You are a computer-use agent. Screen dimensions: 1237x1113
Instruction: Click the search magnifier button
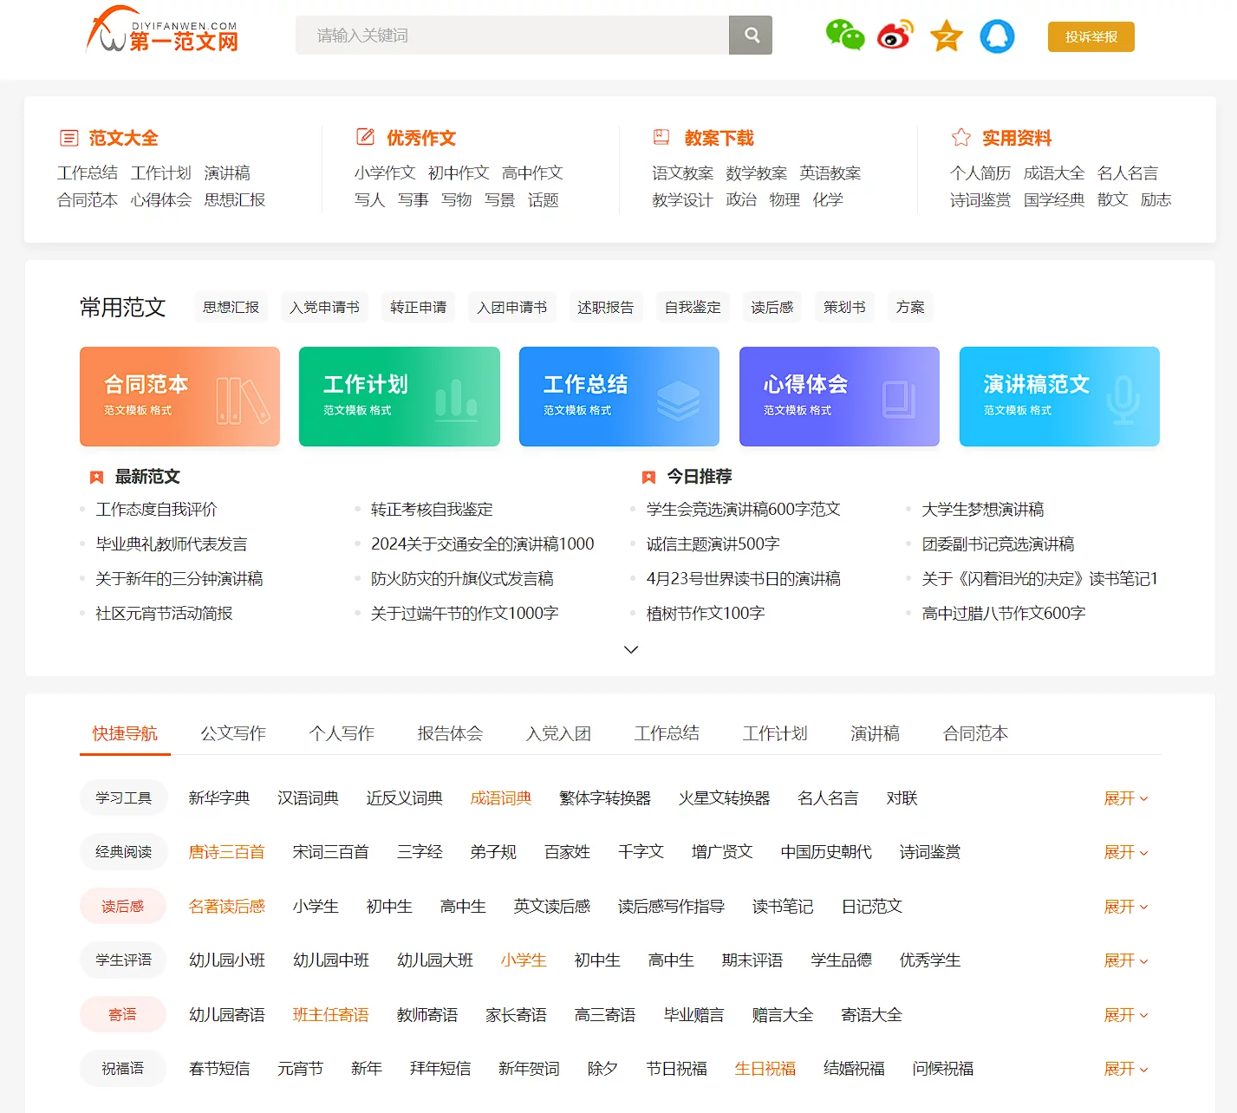(751, 36)
